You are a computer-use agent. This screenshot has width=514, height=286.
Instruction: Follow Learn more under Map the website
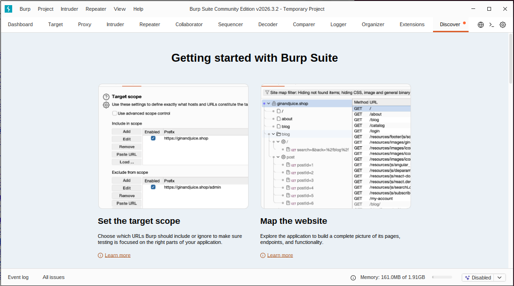click(280, 255)
